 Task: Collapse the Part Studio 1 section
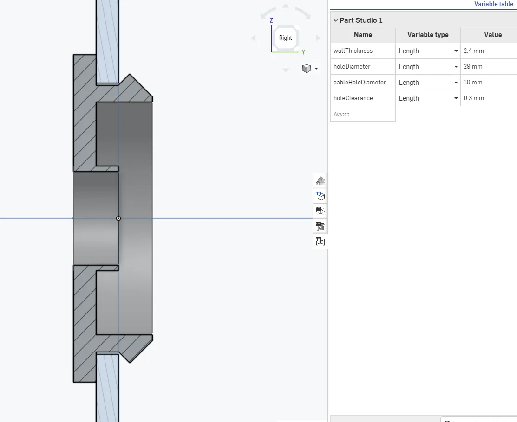pyautogui.click(x=335, y=20)
